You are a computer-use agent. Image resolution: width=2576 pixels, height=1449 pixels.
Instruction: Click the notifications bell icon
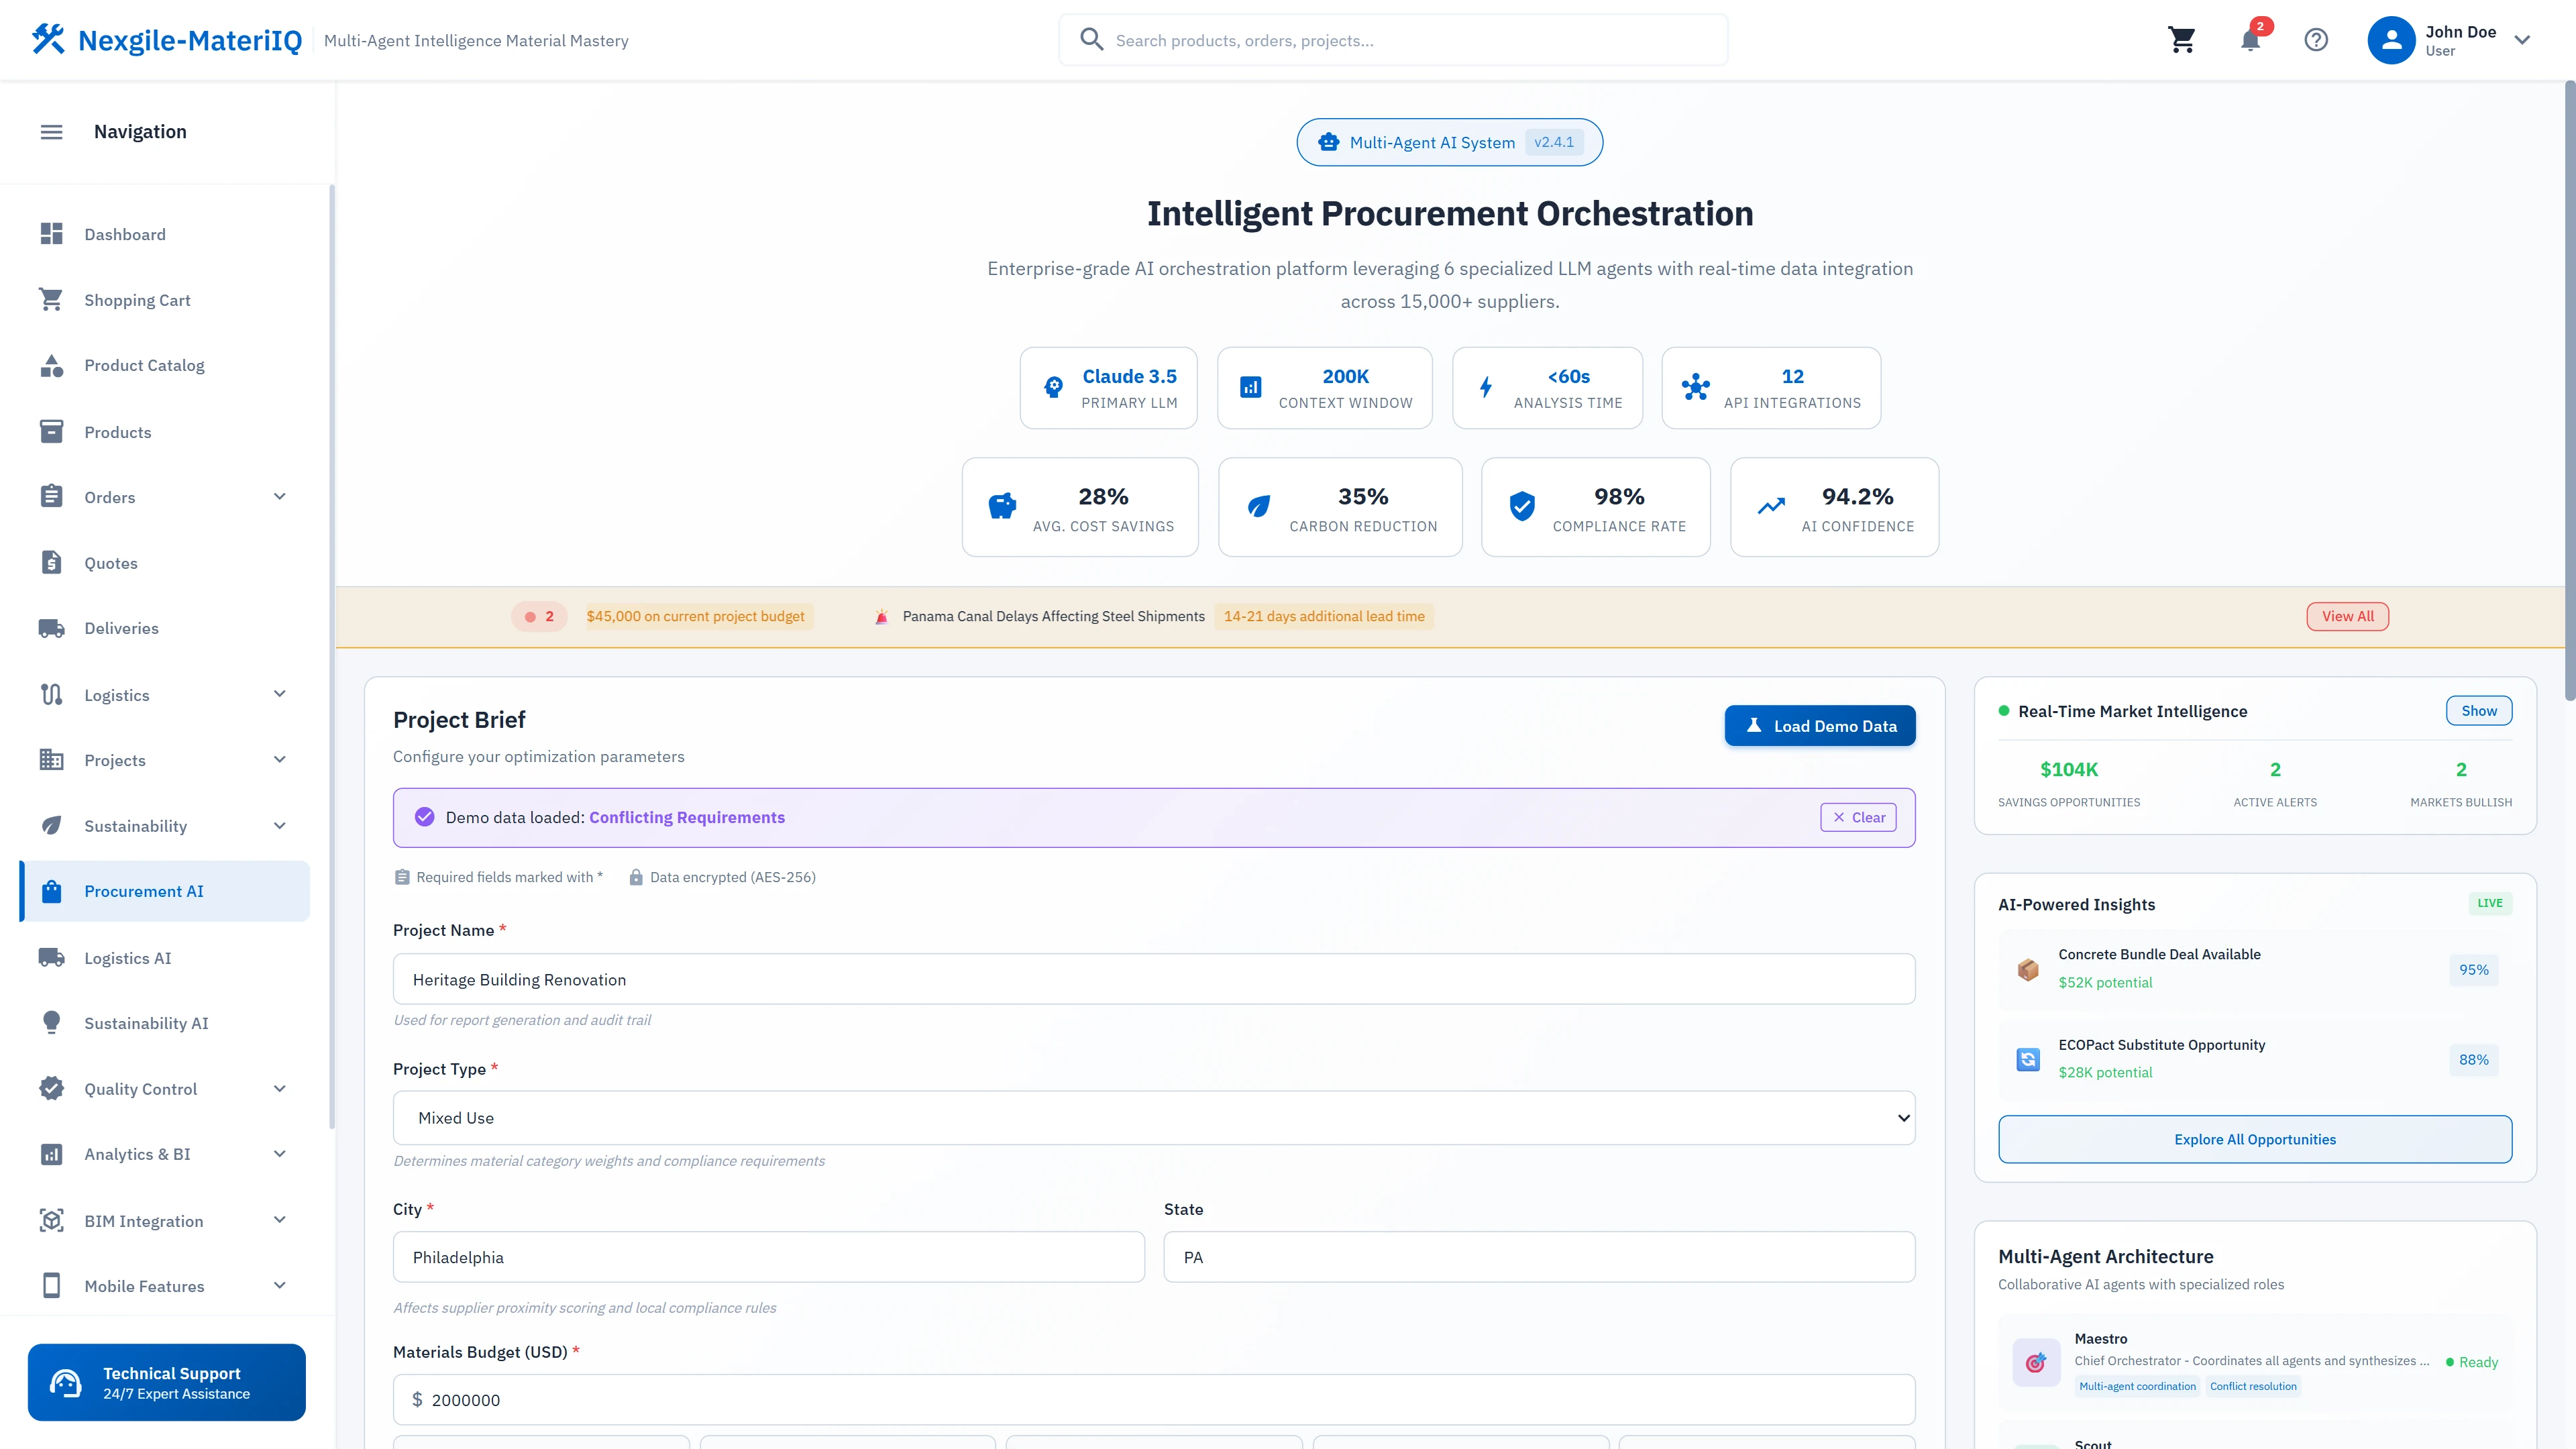[x=2250, y=40]
